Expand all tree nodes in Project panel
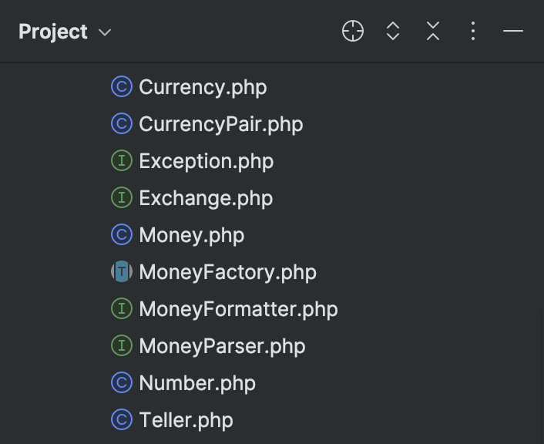The height and width of the screenshot is (444, 544). tap(393, 32)
